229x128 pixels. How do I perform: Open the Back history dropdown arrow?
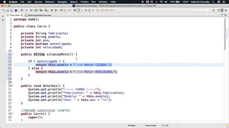pos(114,10)
